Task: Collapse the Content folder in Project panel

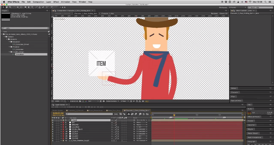Action: [x=4, y=37]
